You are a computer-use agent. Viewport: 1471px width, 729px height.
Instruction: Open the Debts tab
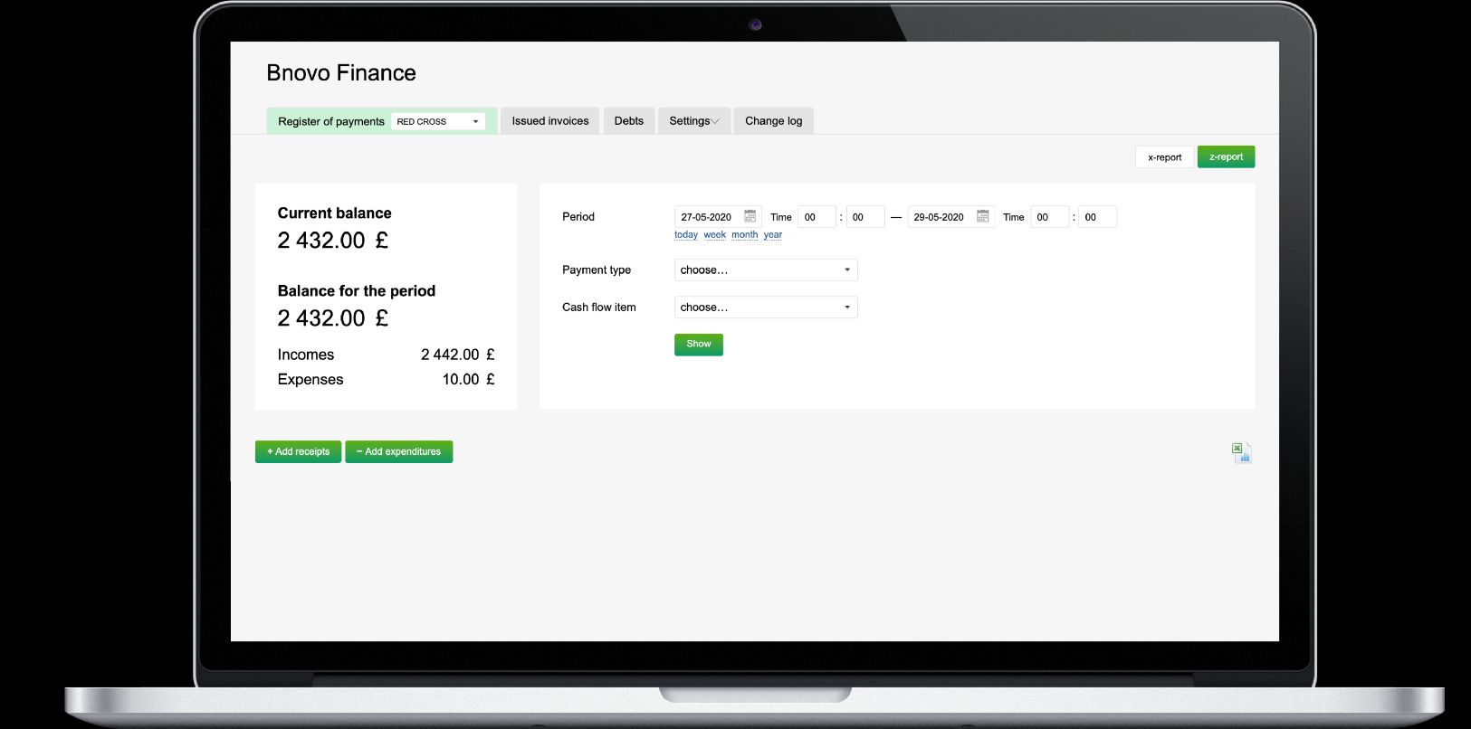click(x=629, y=121)
